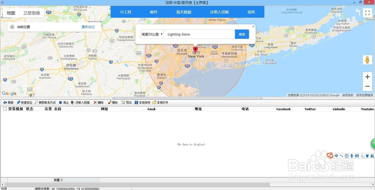The image size is (375, 190).
Task: Sort by Youtube column header
Action: click(x=367, y=109)
